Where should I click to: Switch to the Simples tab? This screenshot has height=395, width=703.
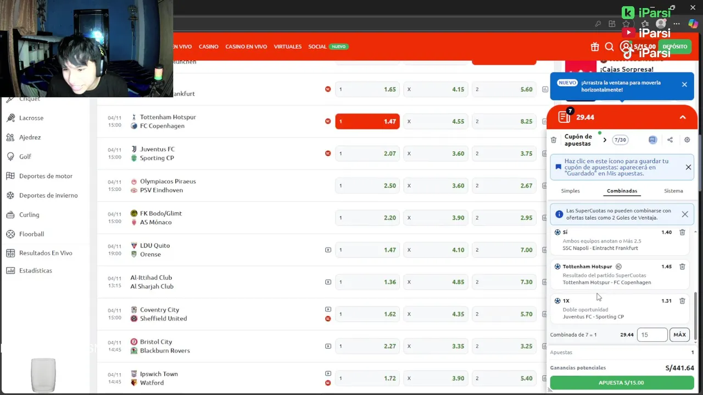click(x=570, y=191)
